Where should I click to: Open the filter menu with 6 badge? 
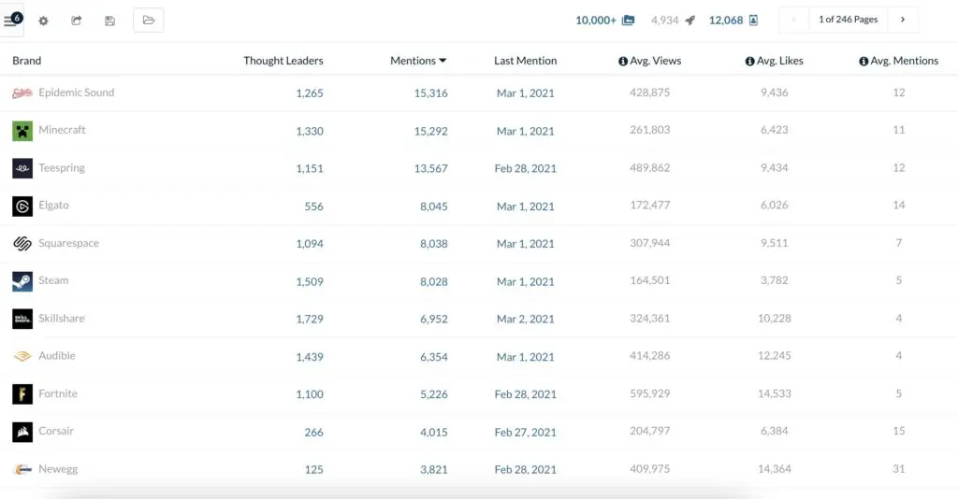[12, 21]
